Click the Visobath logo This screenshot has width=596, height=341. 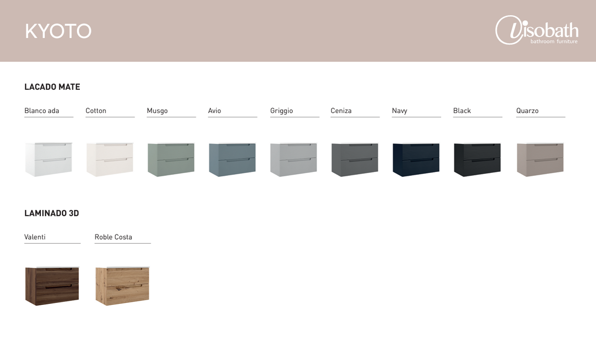537,30
